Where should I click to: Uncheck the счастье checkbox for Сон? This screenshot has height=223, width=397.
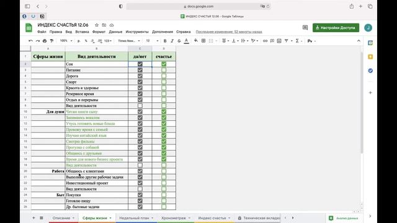pos(164,64)
